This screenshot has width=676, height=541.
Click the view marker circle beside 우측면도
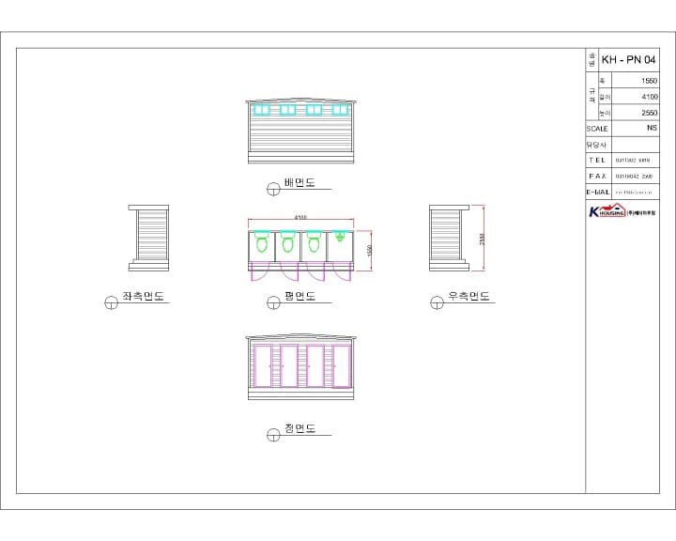437,302
